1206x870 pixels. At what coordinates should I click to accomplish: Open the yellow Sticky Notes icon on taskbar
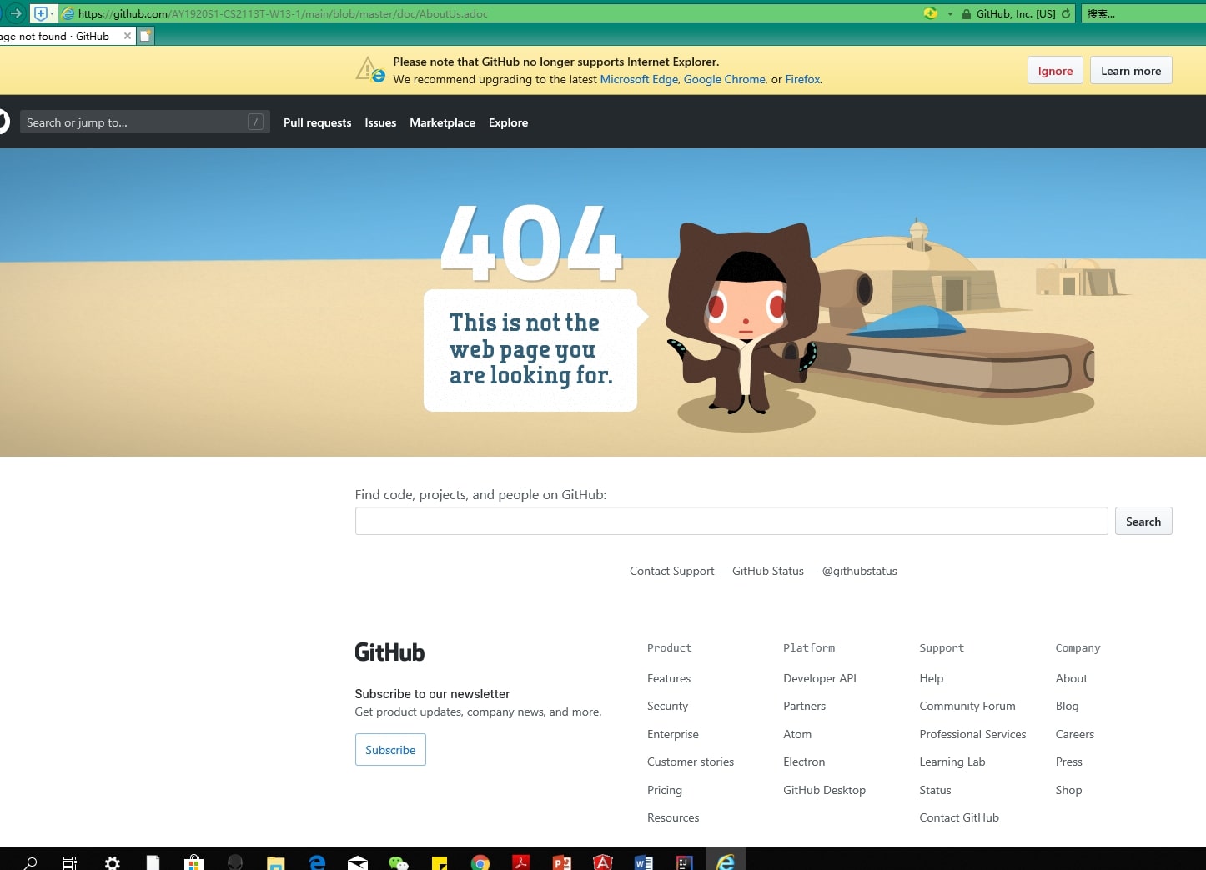click(x=440, y=862)
